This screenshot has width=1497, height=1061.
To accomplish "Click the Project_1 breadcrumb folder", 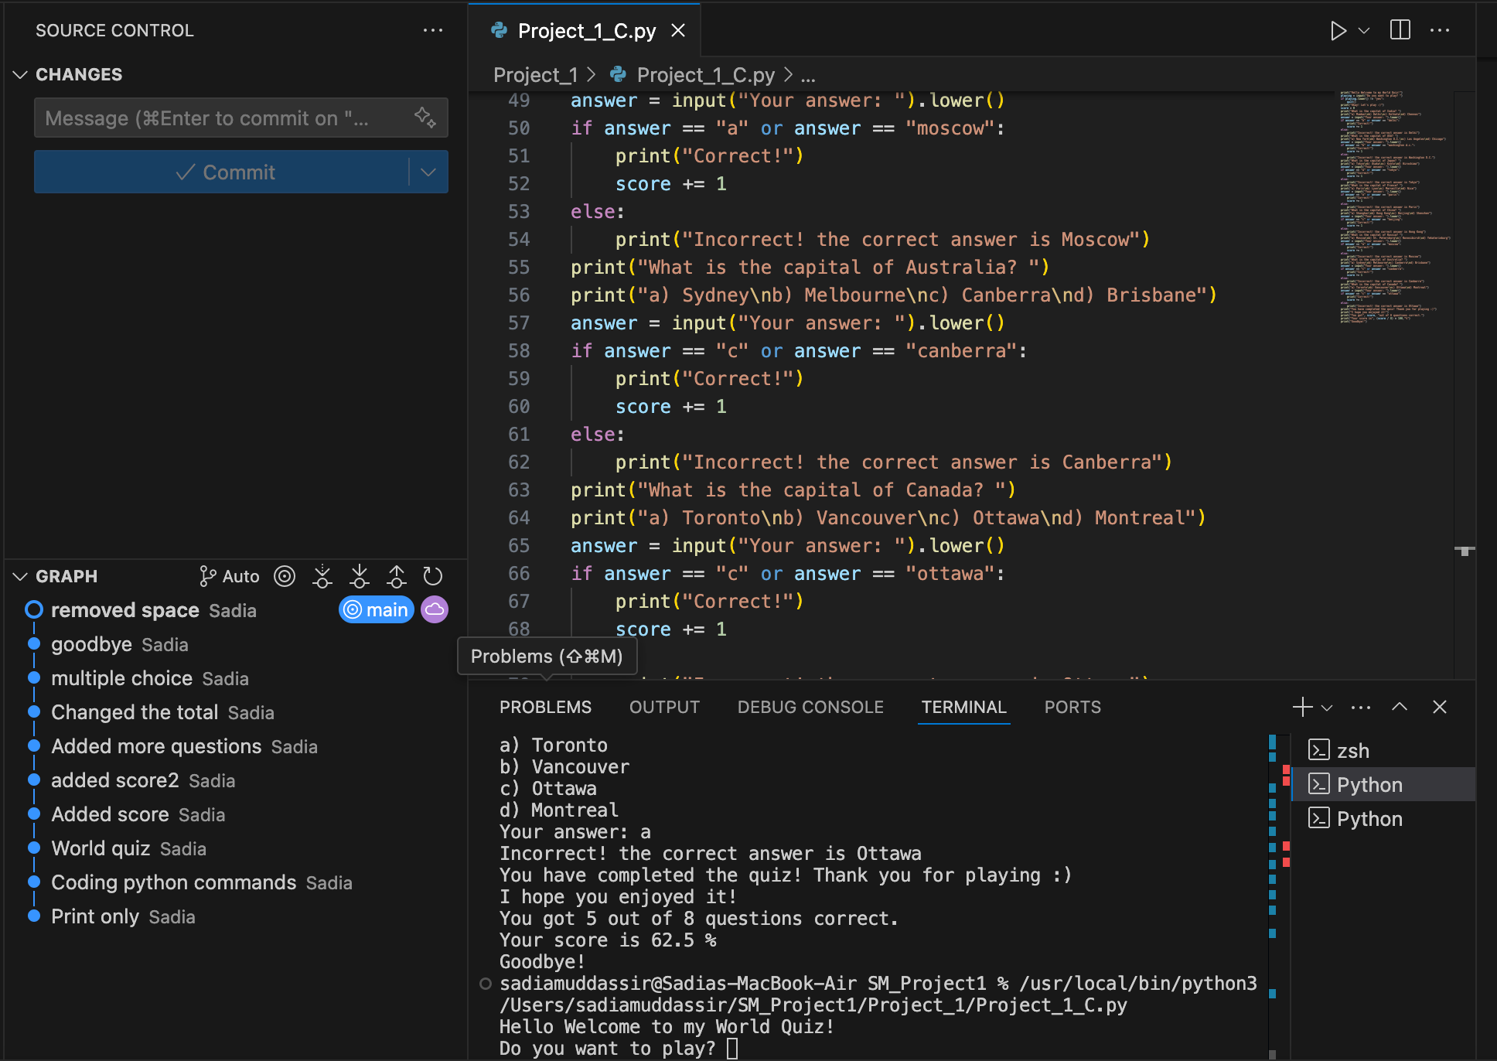I will pos(535,75).
